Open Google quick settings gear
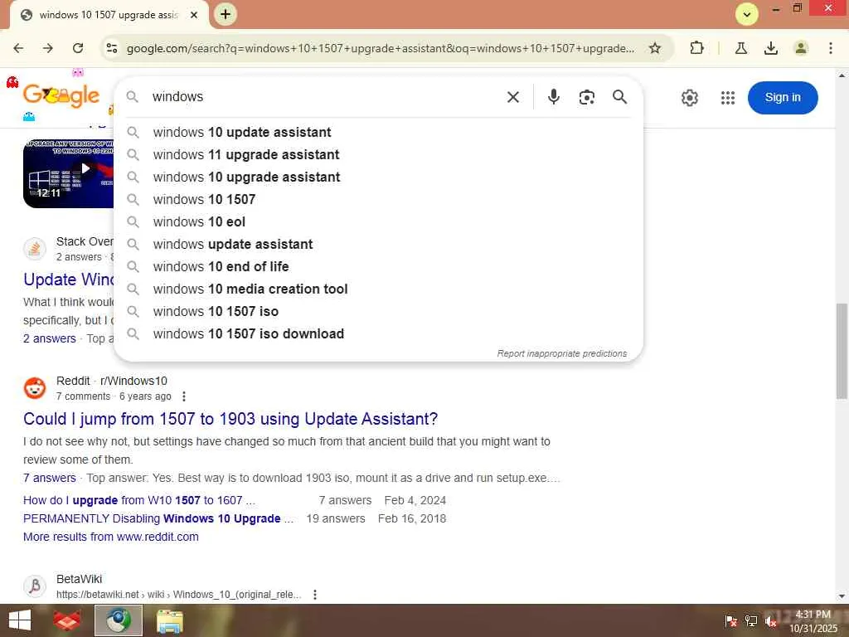The image size is (849, 637). [689, 98]
